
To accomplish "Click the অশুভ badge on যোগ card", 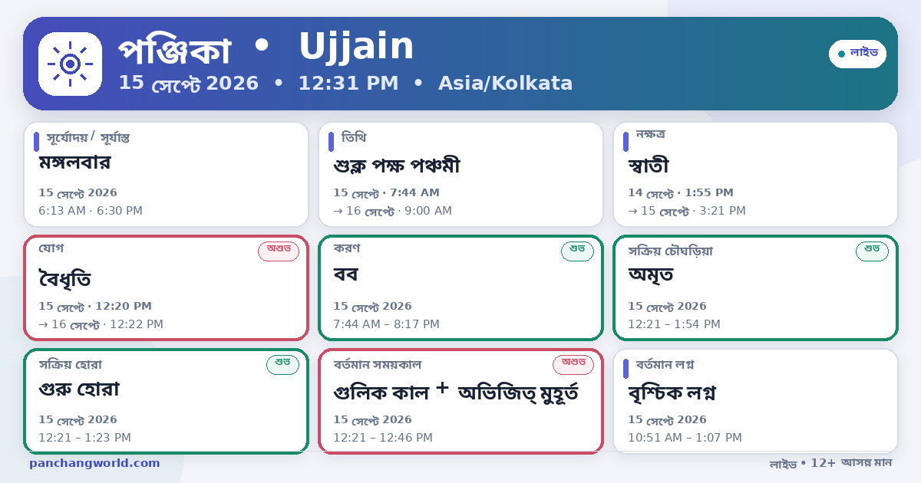I will tap(279, 251).
